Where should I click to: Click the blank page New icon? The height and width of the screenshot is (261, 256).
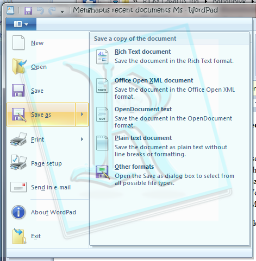tap(18, 43)
